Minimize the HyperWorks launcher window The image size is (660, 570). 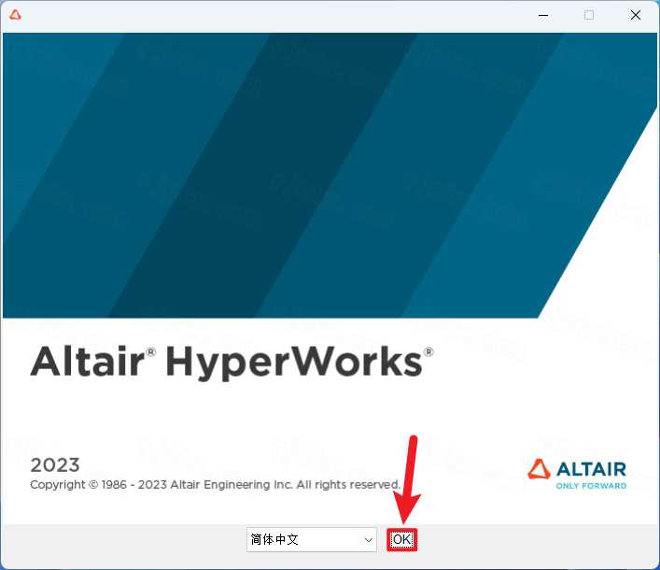click(543, 15)
